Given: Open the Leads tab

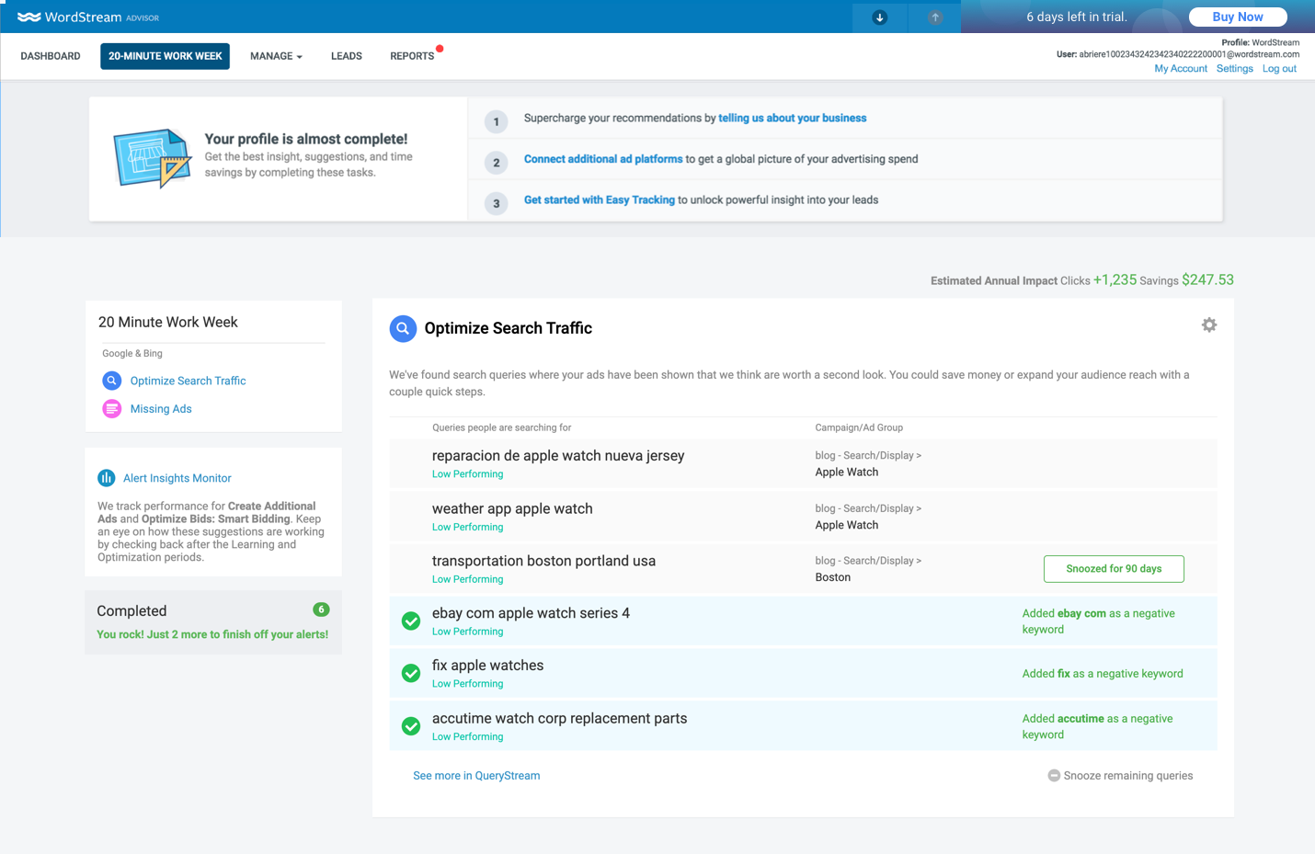Looking at the screenshot, I should pos(347,56).
